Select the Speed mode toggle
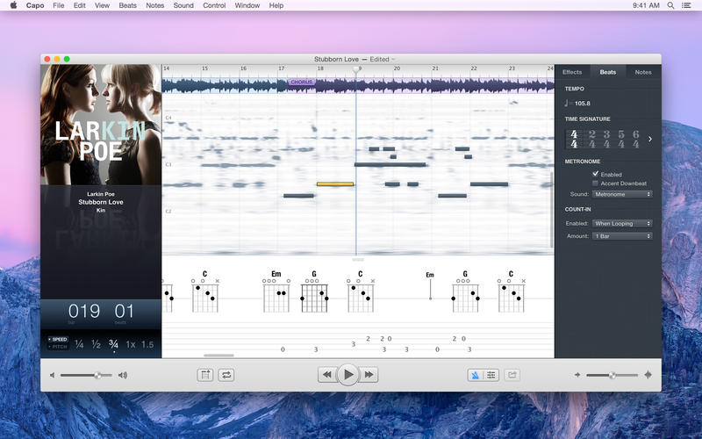 click(58, 339)
